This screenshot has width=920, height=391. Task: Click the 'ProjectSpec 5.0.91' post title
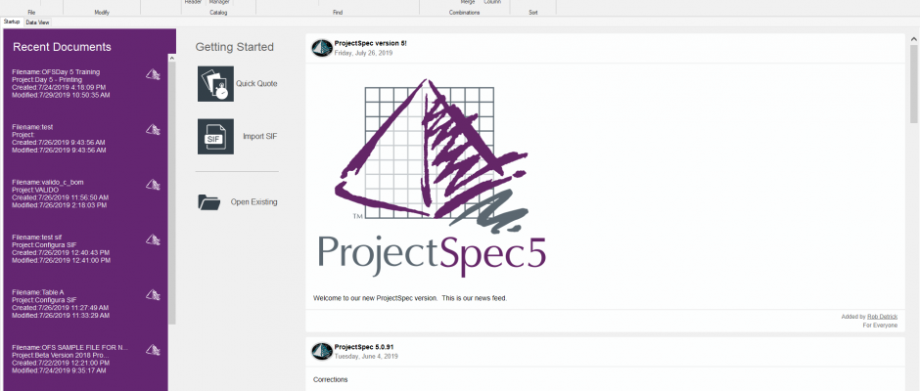[x=364, y=347]
